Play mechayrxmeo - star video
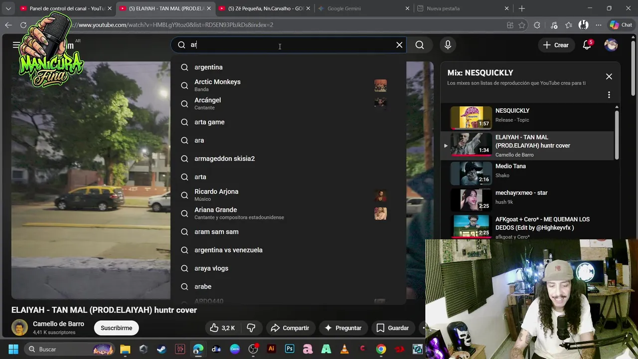Viewport: 638px width, 359px height. point(471,199)
